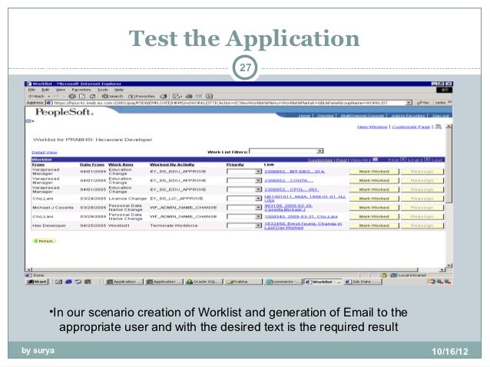The width and height of the screenshot is (490, 367).
Task: Open link for Terminate Workforce worklist item
Action: pyautogui.click(x=303, y=226)
